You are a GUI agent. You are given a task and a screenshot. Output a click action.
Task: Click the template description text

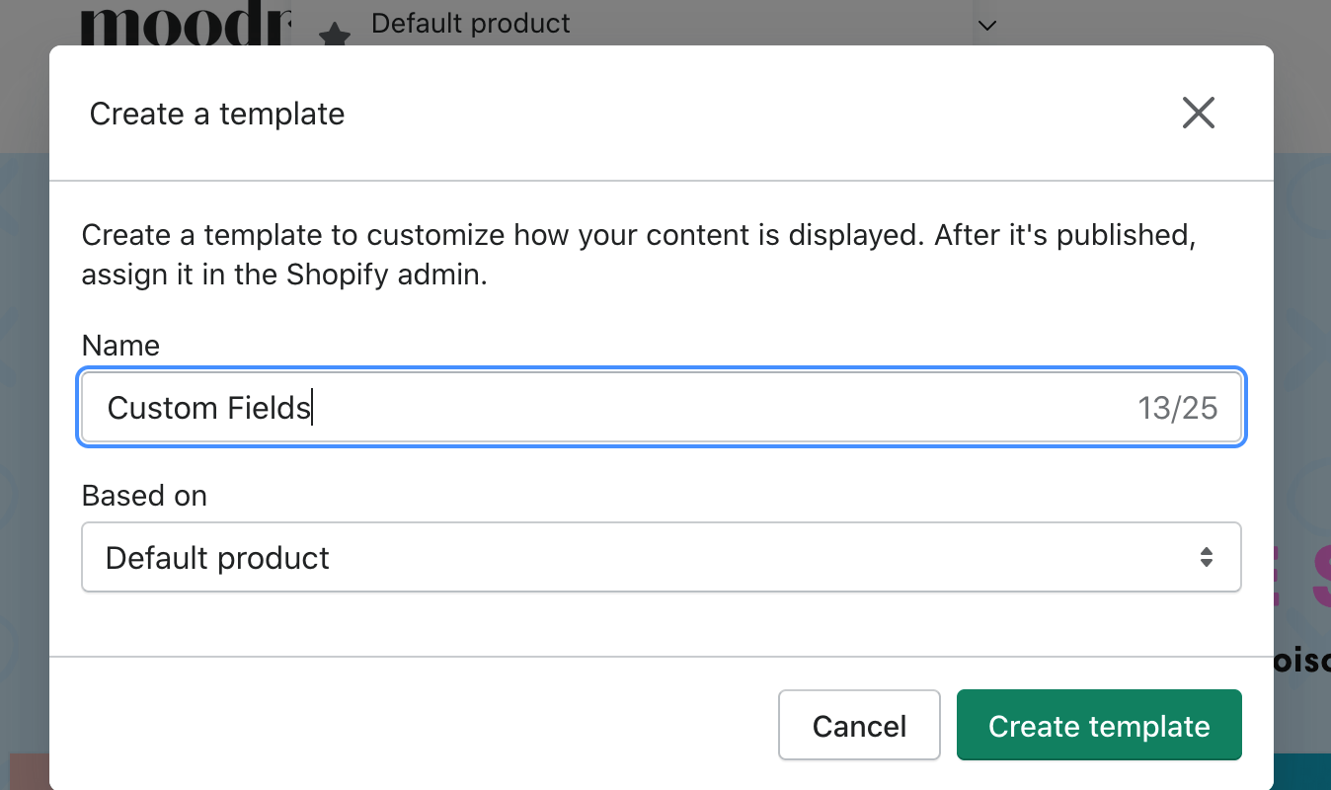click(x=639, y=255)
